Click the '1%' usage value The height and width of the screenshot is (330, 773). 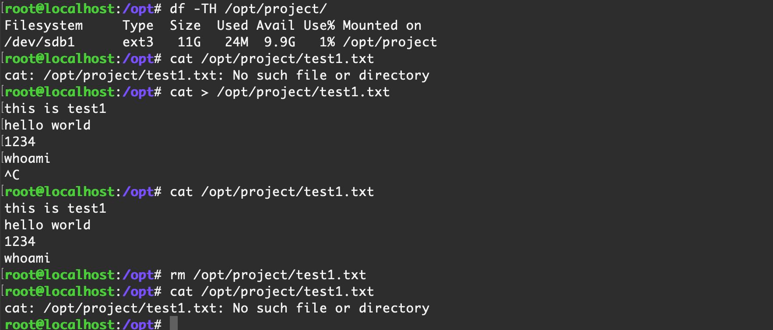327,42
